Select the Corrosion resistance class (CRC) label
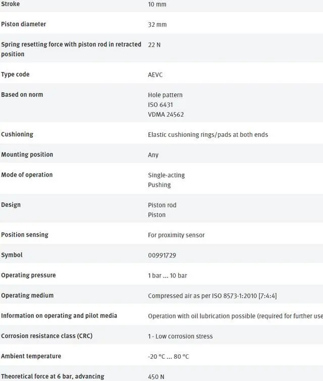Image resolution: width=323 pixels, height=381 pixels. pyautogui.click(x=46, y=336)
